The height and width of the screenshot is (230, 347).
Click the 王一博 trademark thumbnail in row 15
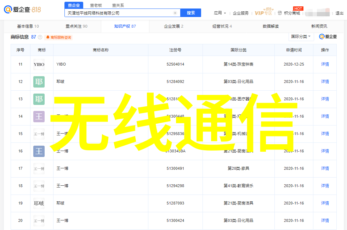pos(39,134)
